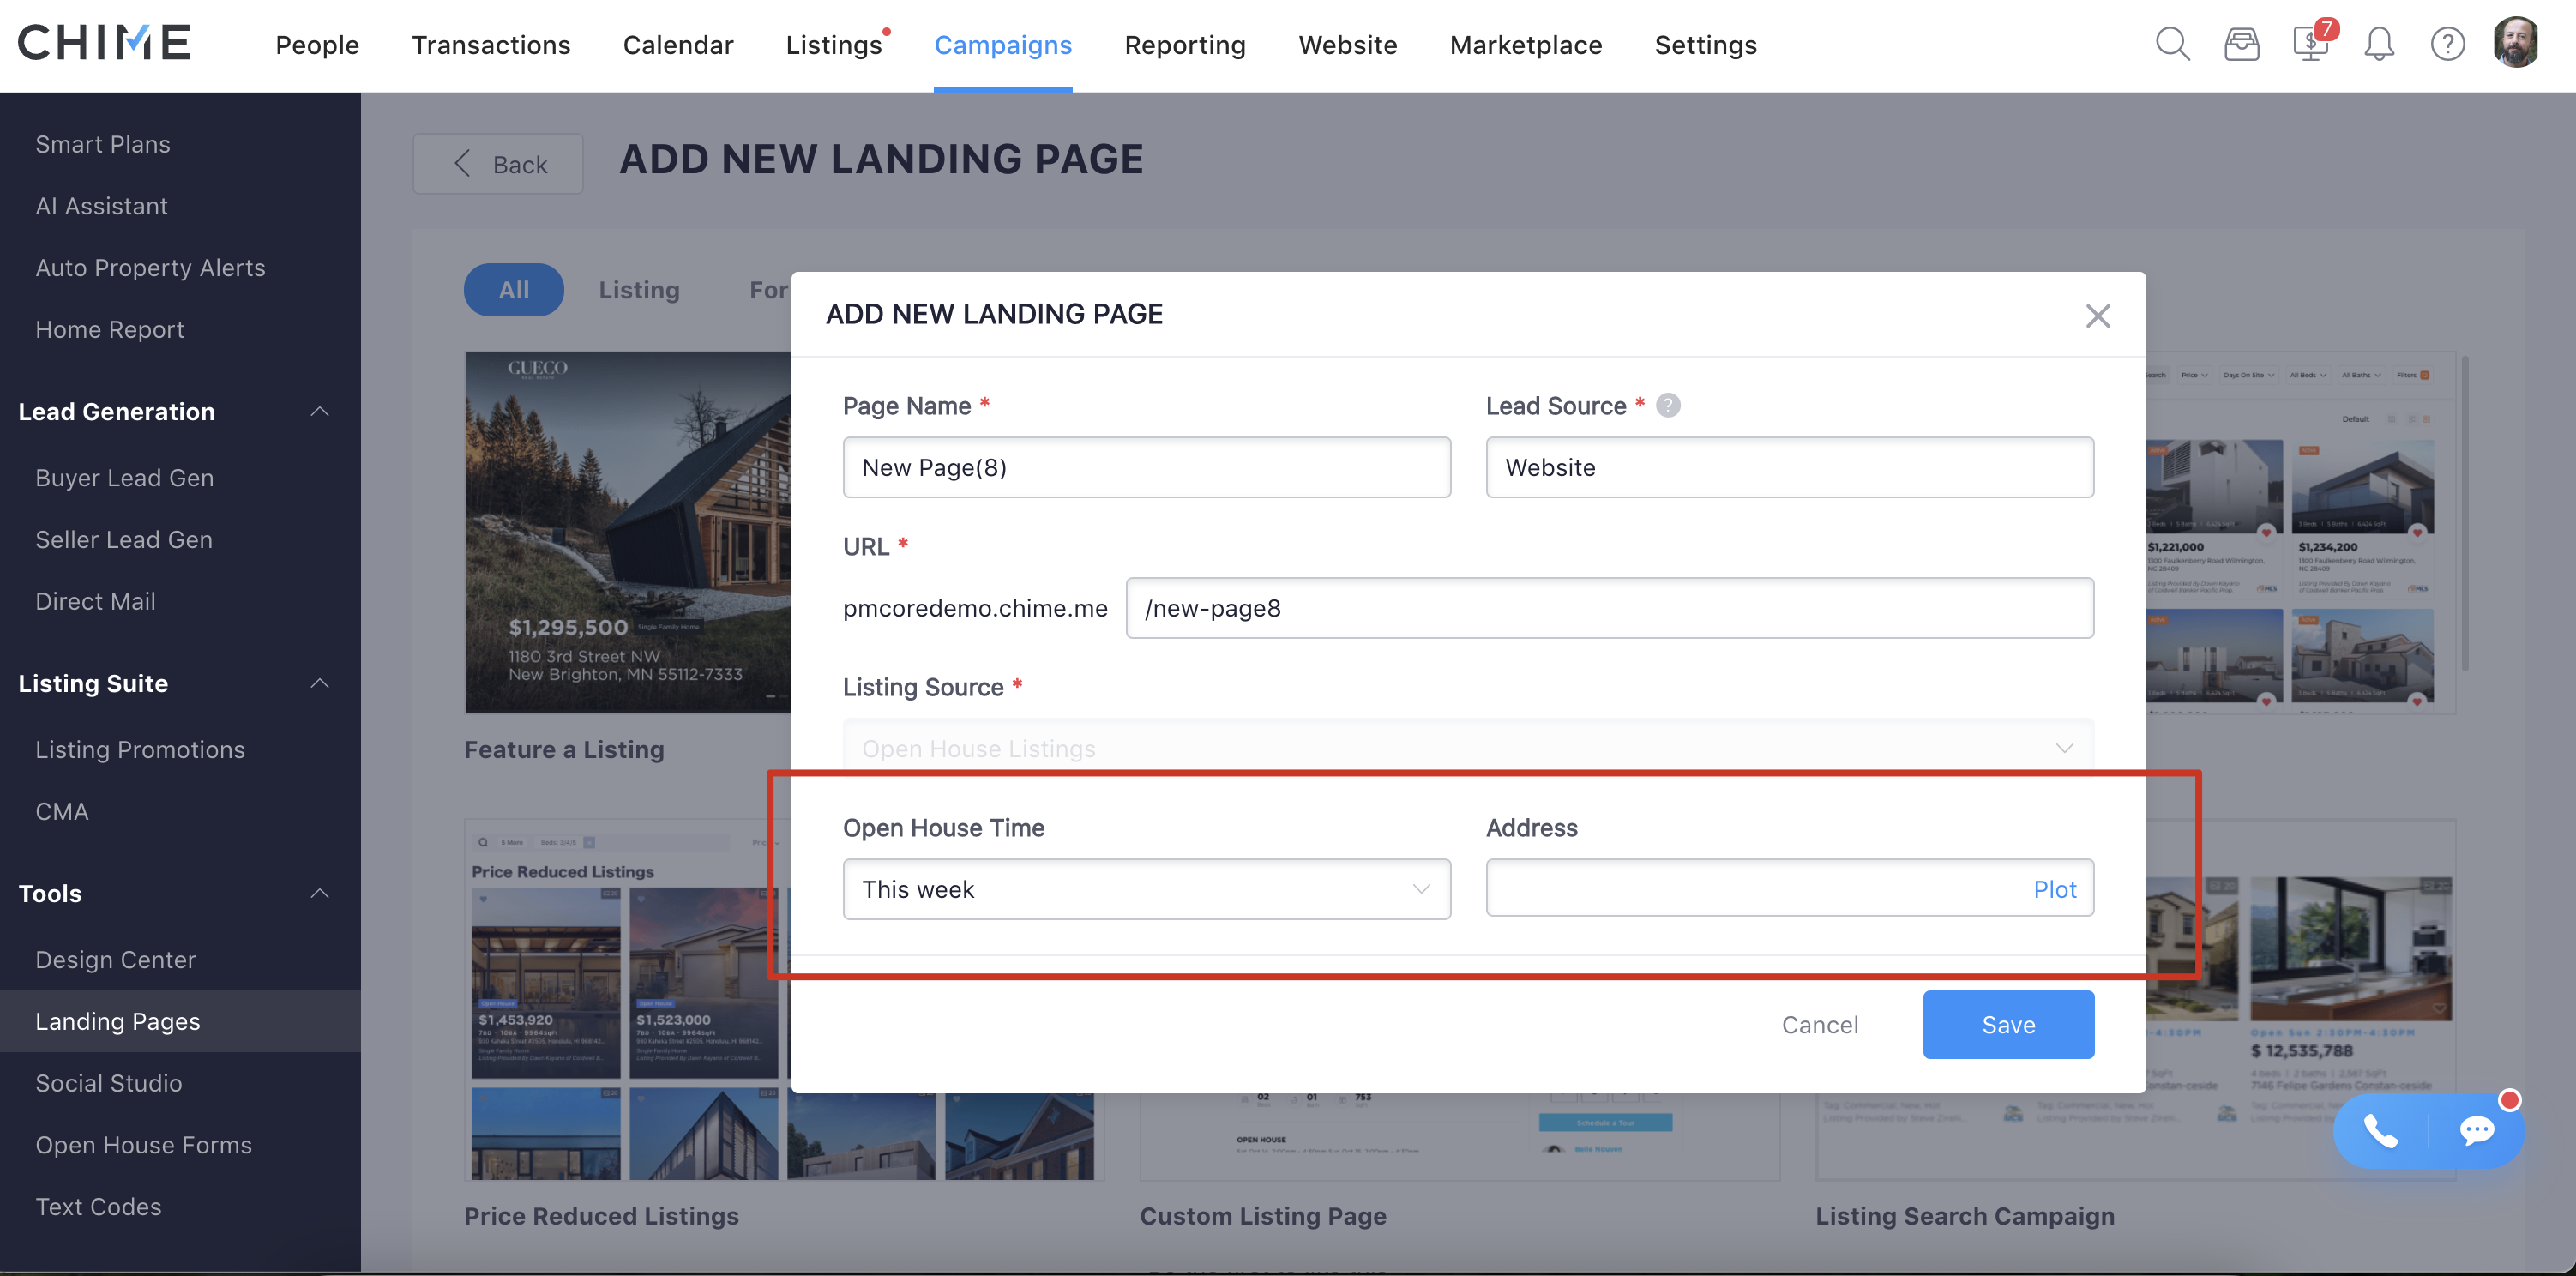Open Open House Forms
Screen dimensions: 2576x1276
143,1146
